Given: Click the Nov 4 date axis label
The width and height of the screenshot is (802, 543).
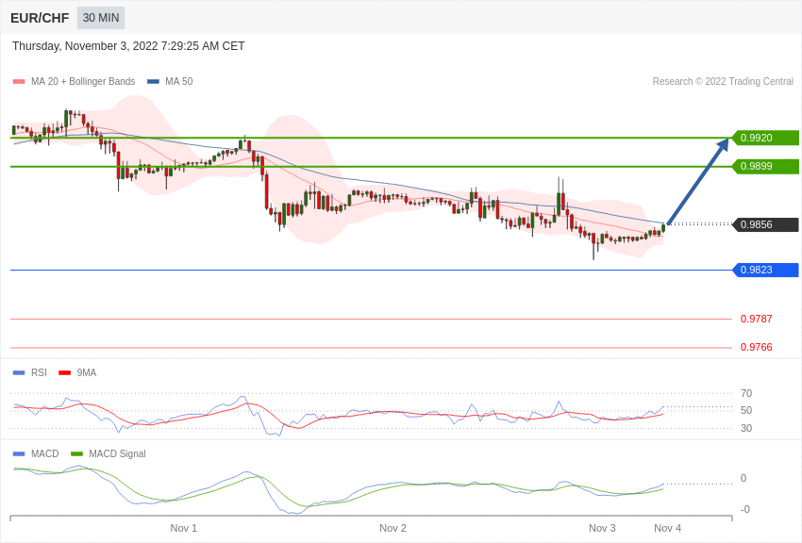Looking at the screenshot, I should click(x=667, y=528).
